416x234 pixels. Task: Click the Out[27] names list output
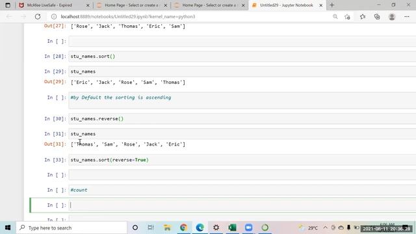click(128, 26)
